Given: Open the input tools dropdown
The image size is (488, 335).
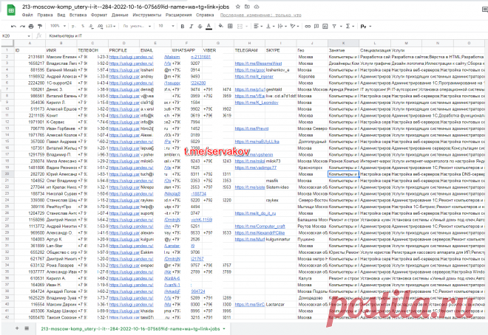Looking at the screenshot, I should 366,27.
